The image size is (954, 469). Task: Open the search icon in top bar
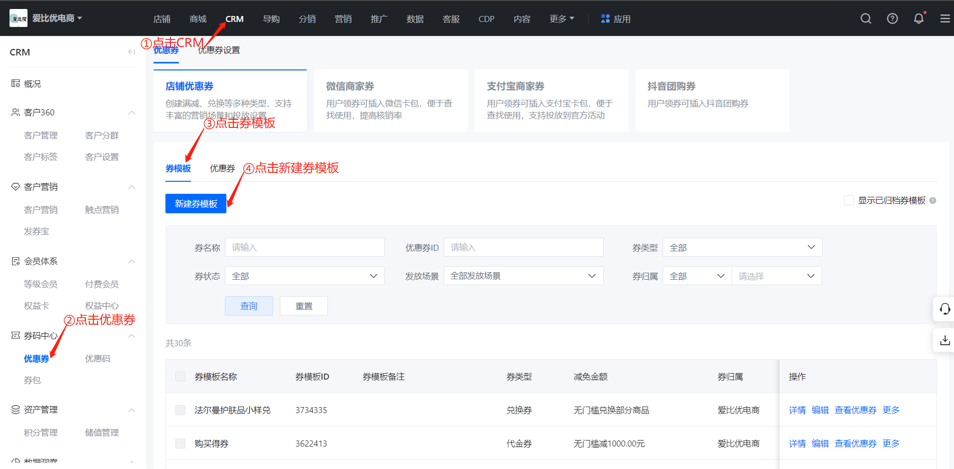point(866,18)
